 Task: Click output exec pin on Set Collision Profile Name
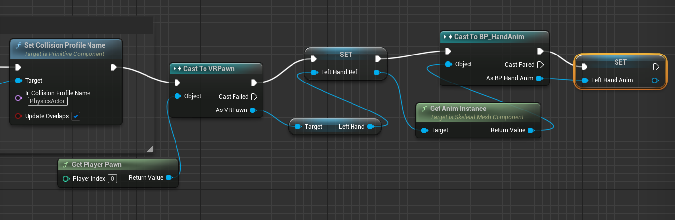[x=114, y=67]
